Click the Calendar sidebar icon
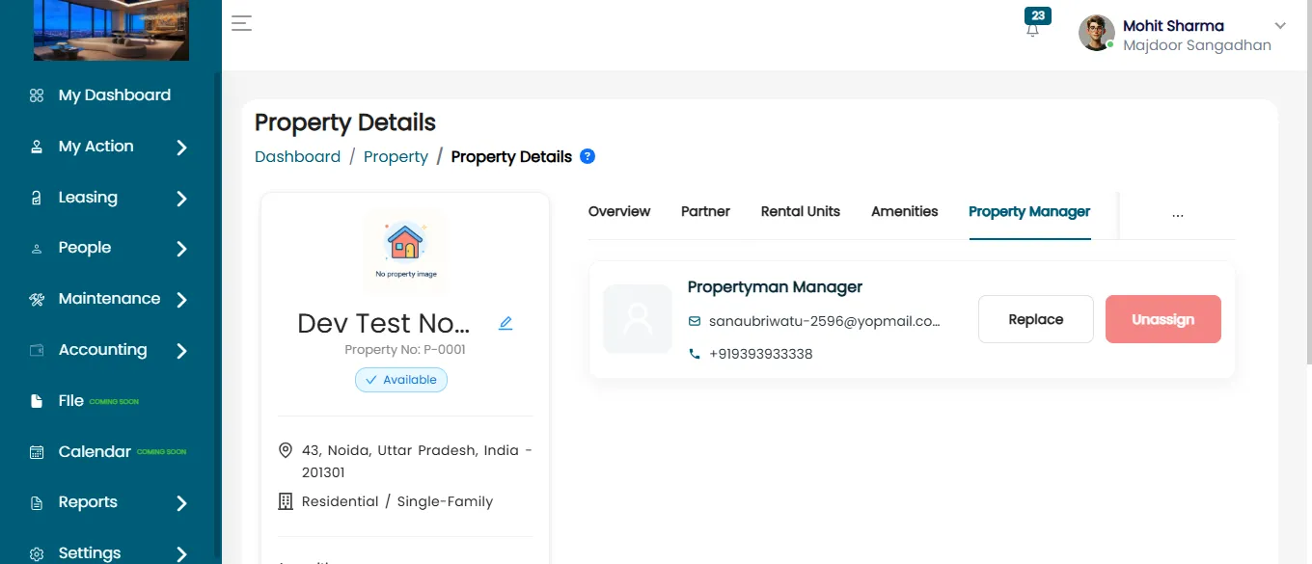The height and width of the screenshot is (564, 1312). 37,452
